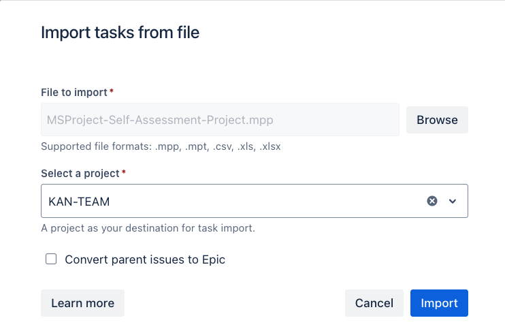The image size is (505, 331).
Task: Open the Learn more help link
Action: coord(82,303)
